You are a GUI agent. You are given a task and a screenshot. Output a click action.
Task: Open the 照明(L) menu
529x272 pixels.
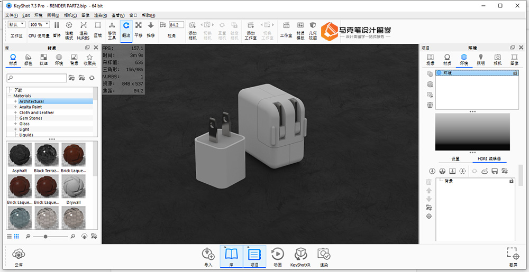point(53,15)
